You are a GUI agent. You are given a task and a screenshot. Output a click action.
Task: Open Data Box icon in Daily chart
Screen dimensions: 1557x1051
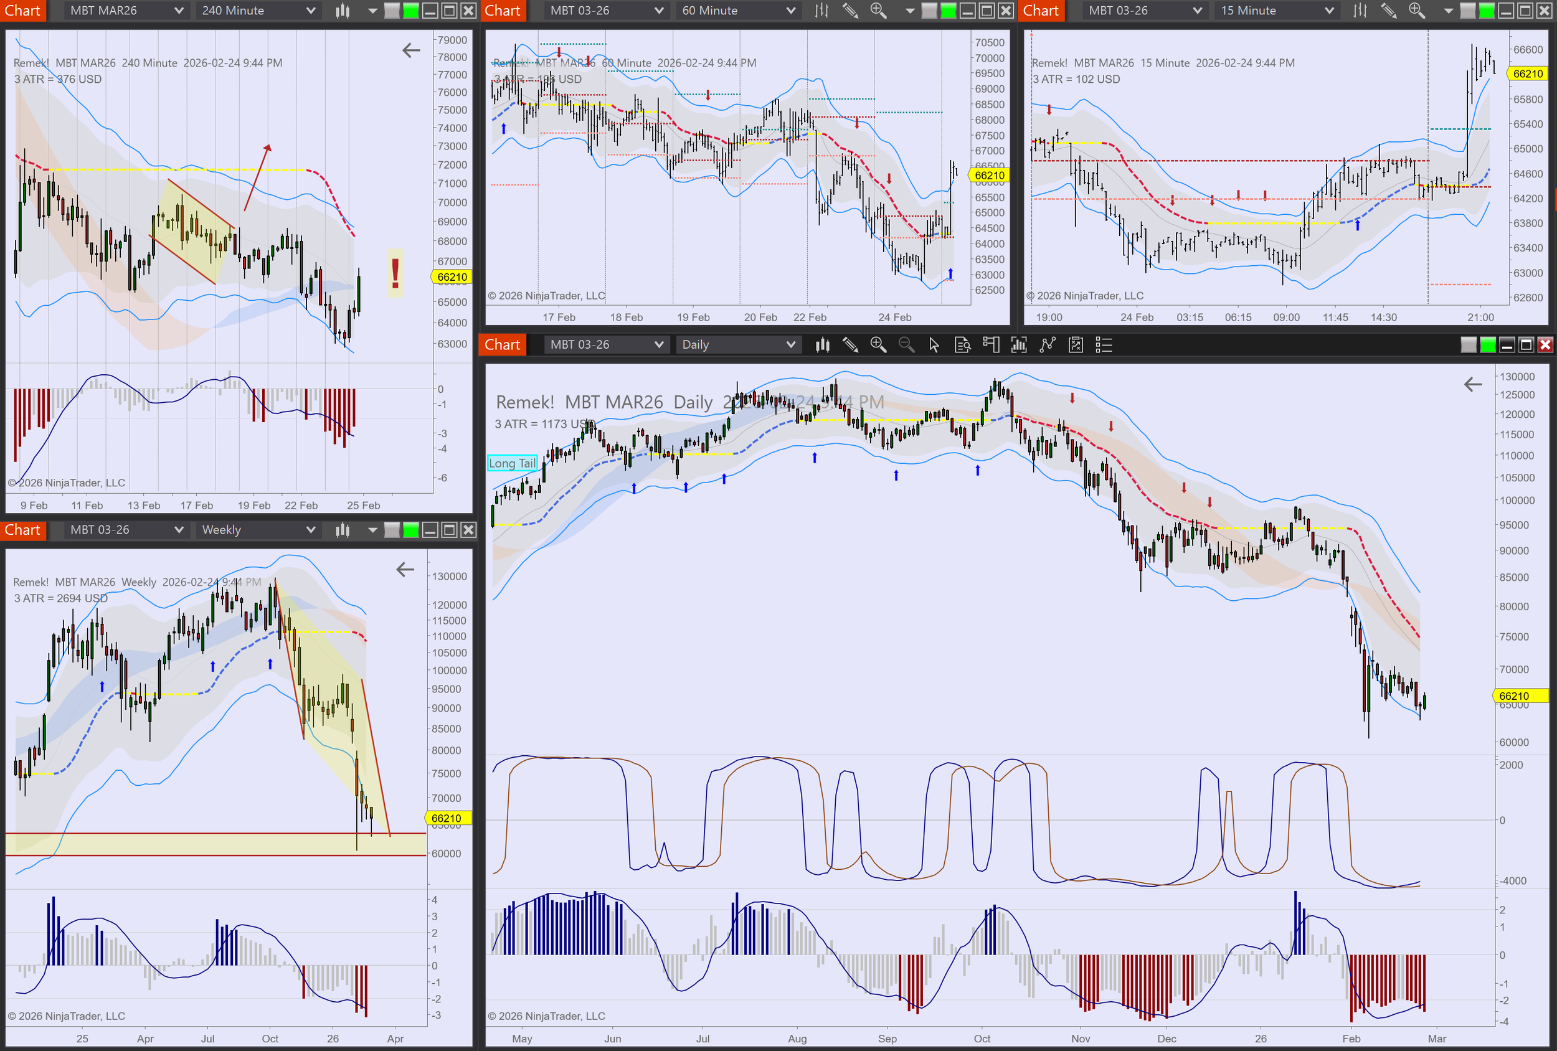[962, 345]
